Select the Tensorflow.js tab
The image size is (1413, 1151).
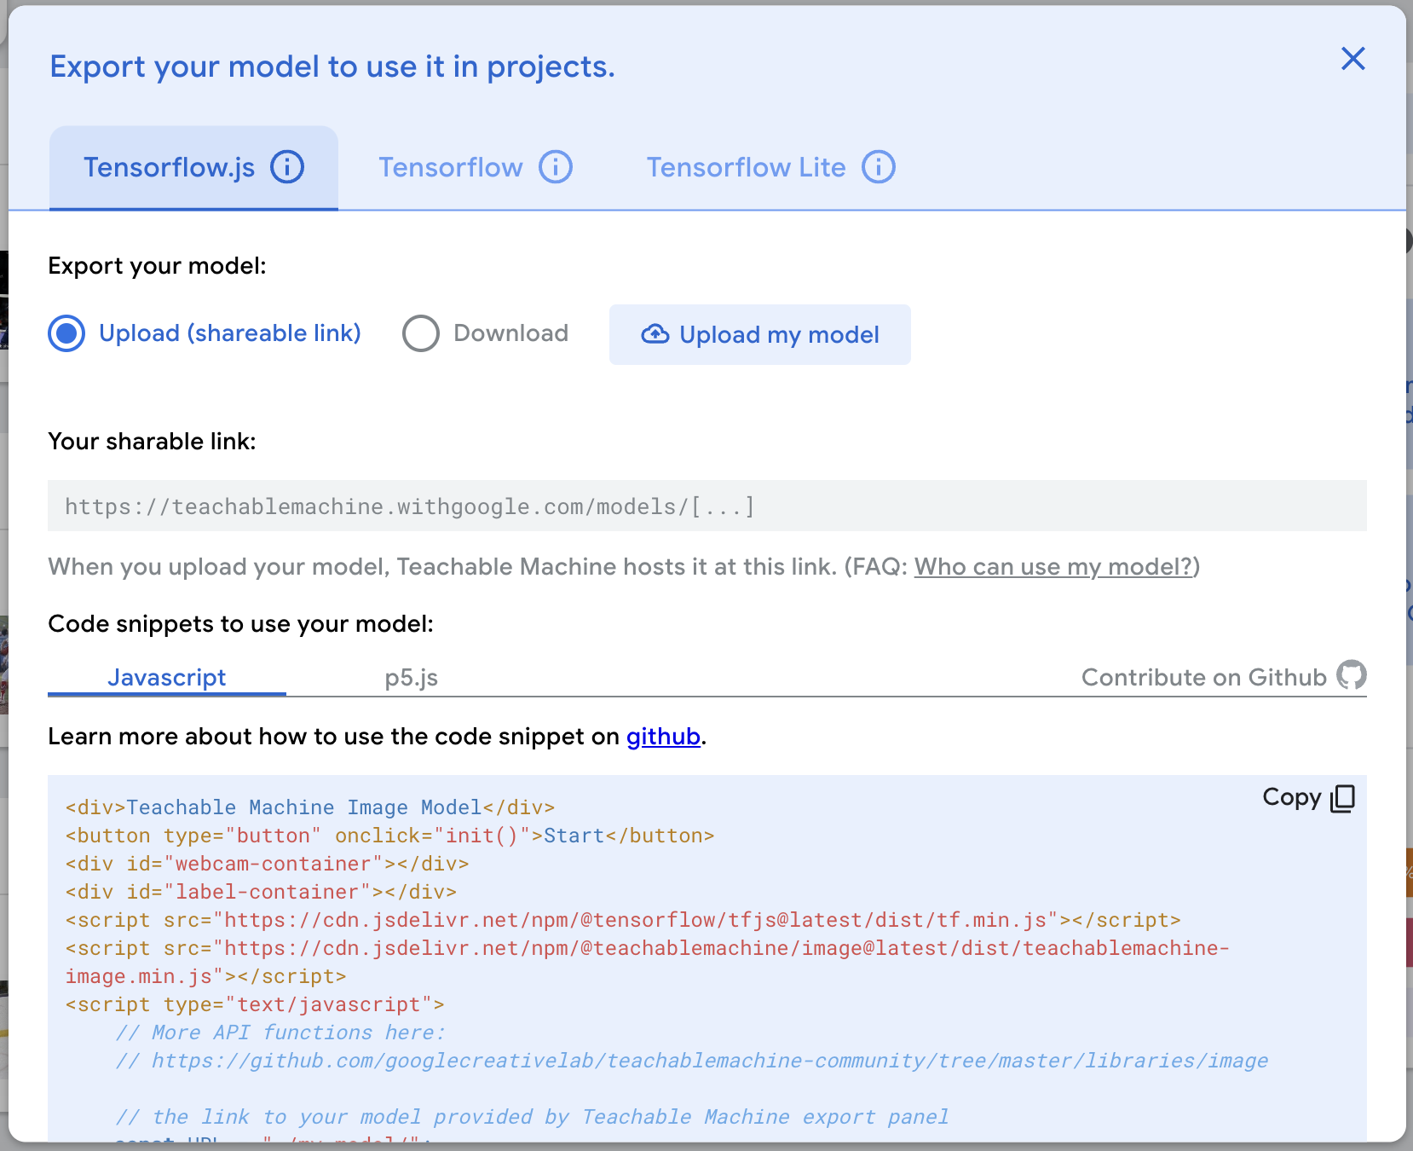[x=169, y=167]
